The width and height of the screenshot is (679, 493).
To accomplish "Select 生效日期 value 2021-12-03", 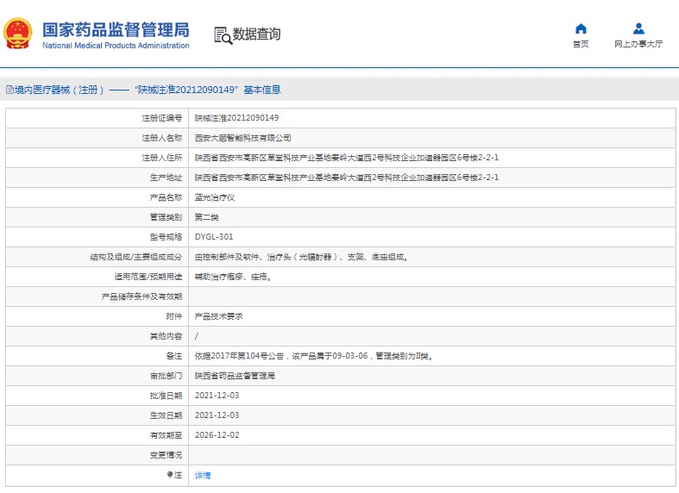I will coord(217,415).
